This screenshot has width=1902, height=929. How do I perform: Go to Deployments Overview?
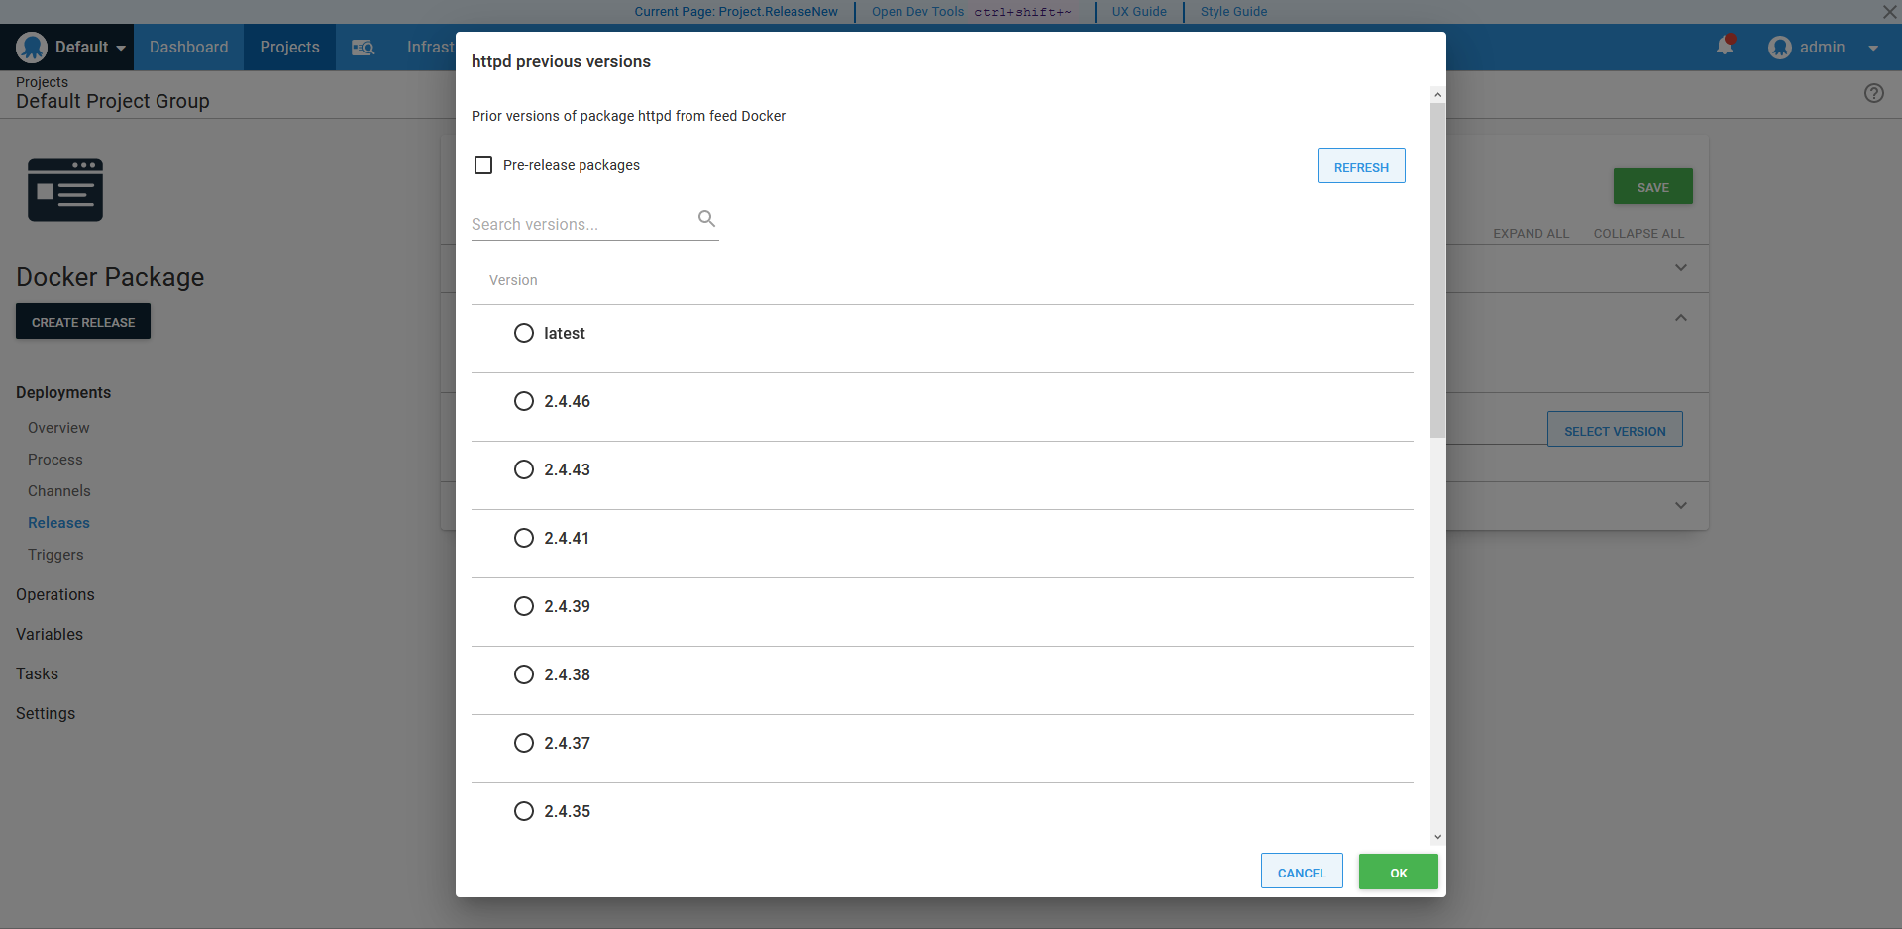pos(58,428)
